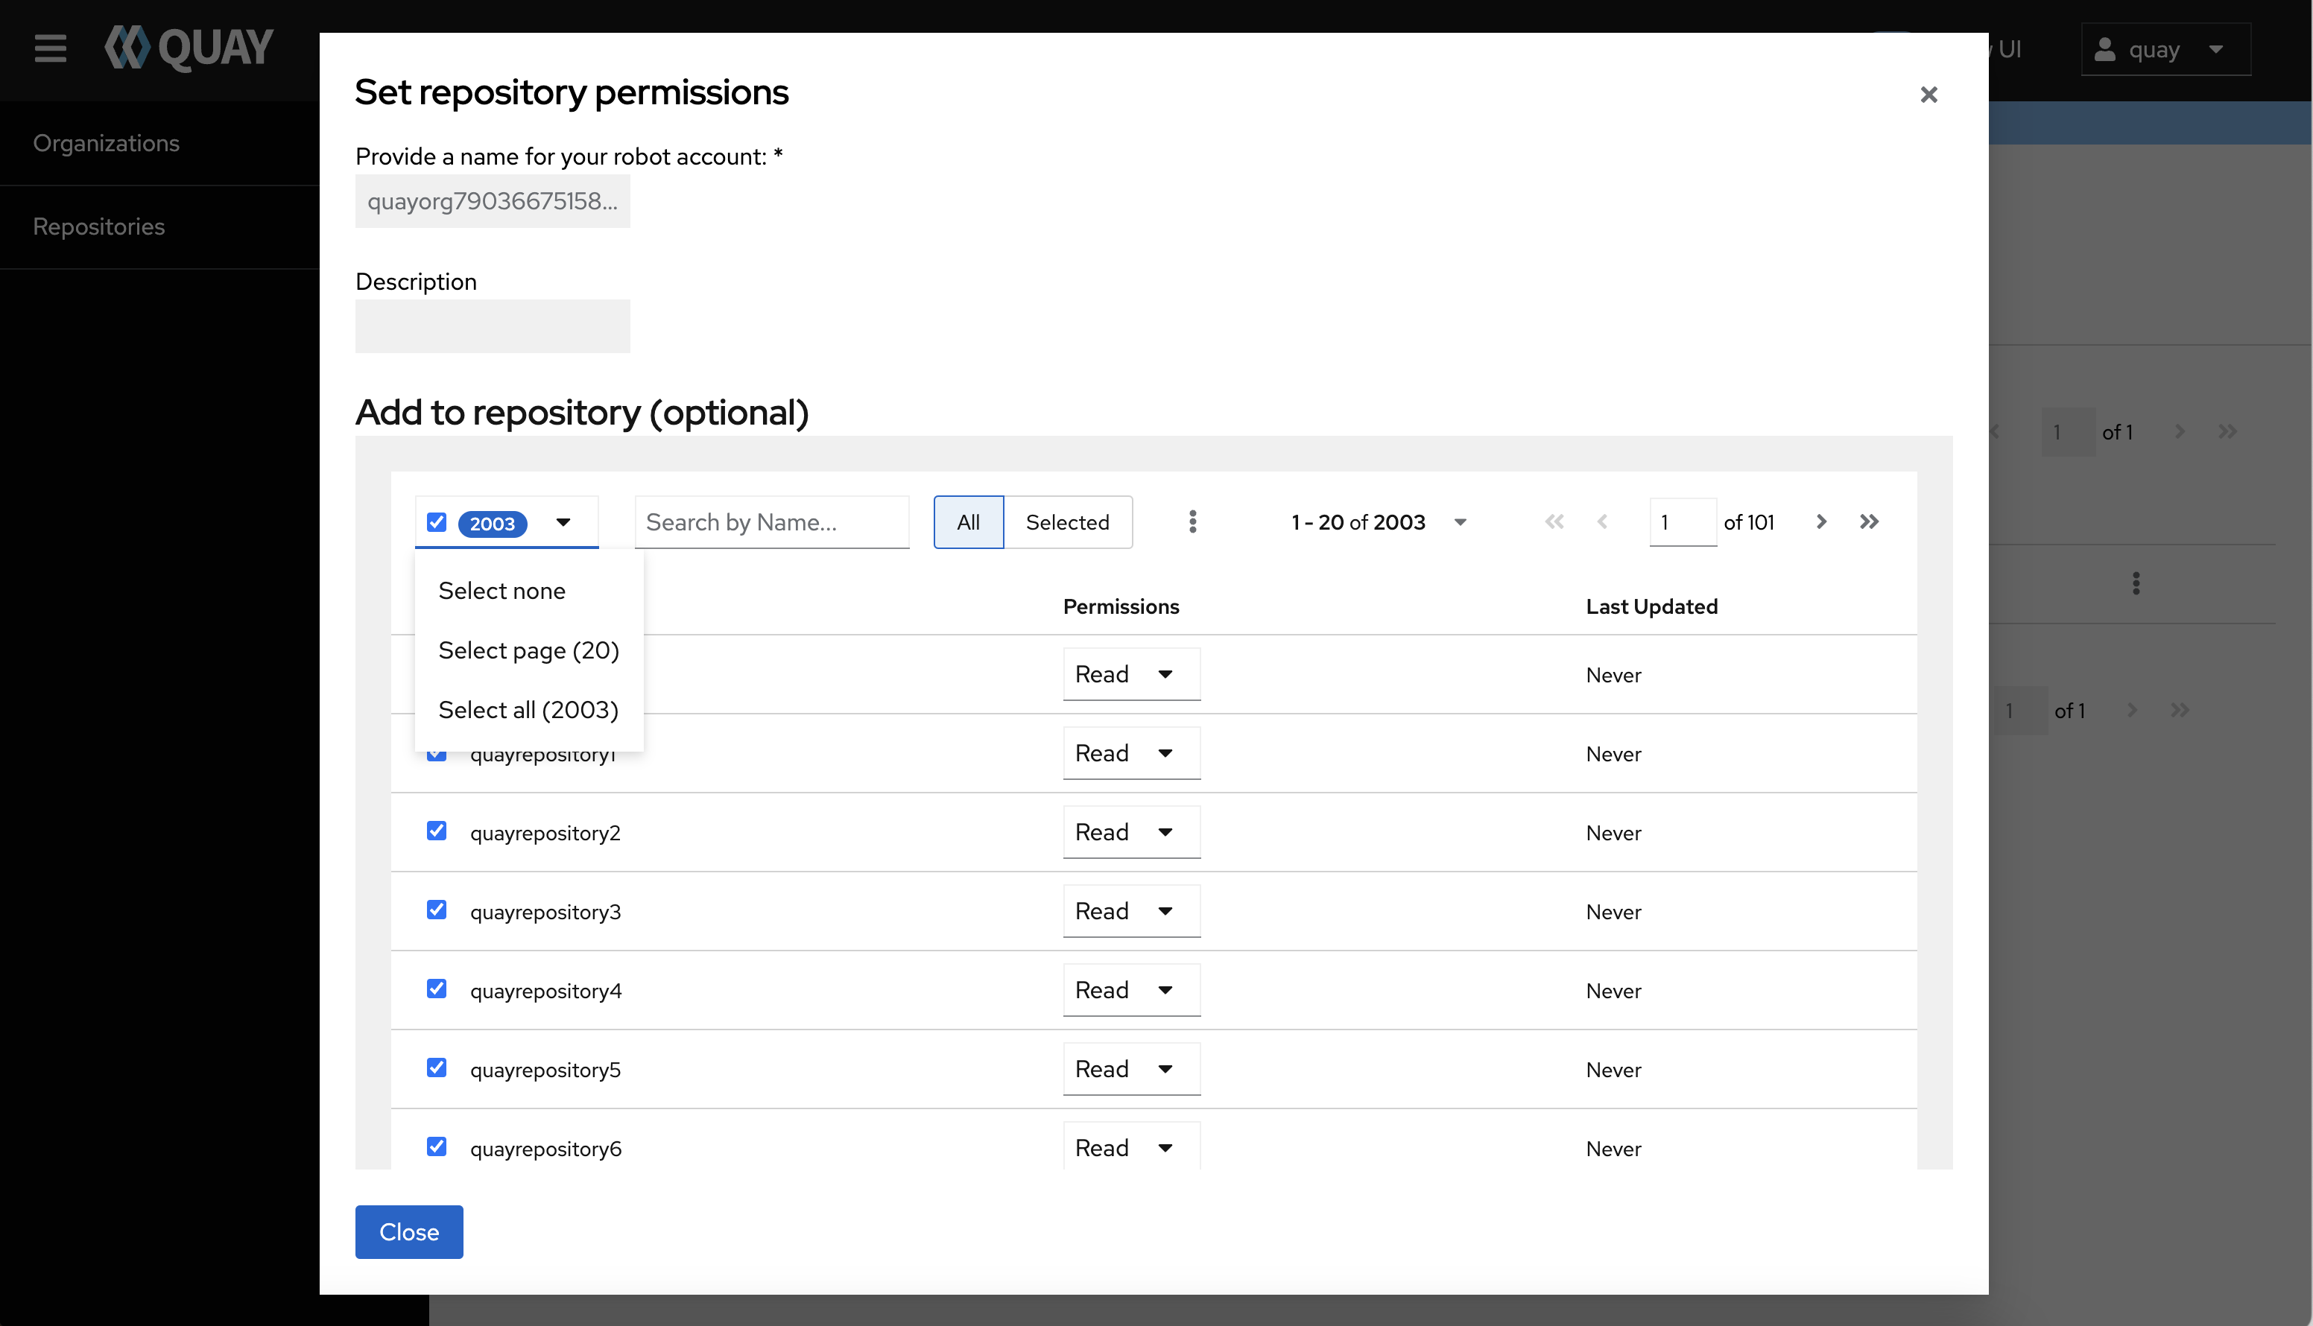
Task: Choose Select all (2003) option
Action: pyautogui.click(x=528, y=711)
